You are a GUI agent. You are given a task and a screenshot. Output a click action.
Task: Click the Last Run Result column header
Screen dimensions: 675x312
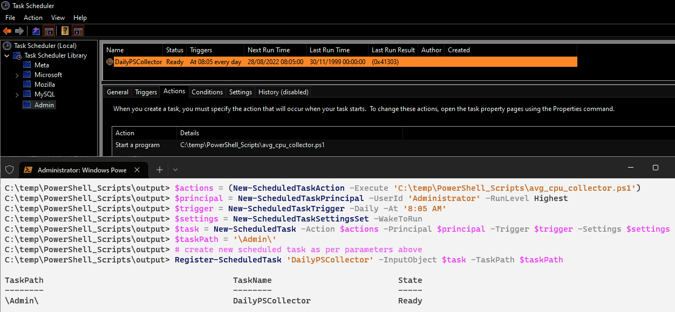click(393, 50)
